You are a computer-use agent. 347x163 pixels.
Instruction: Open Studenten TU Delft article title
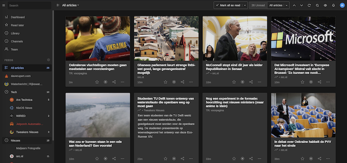[x=166, y=102]
